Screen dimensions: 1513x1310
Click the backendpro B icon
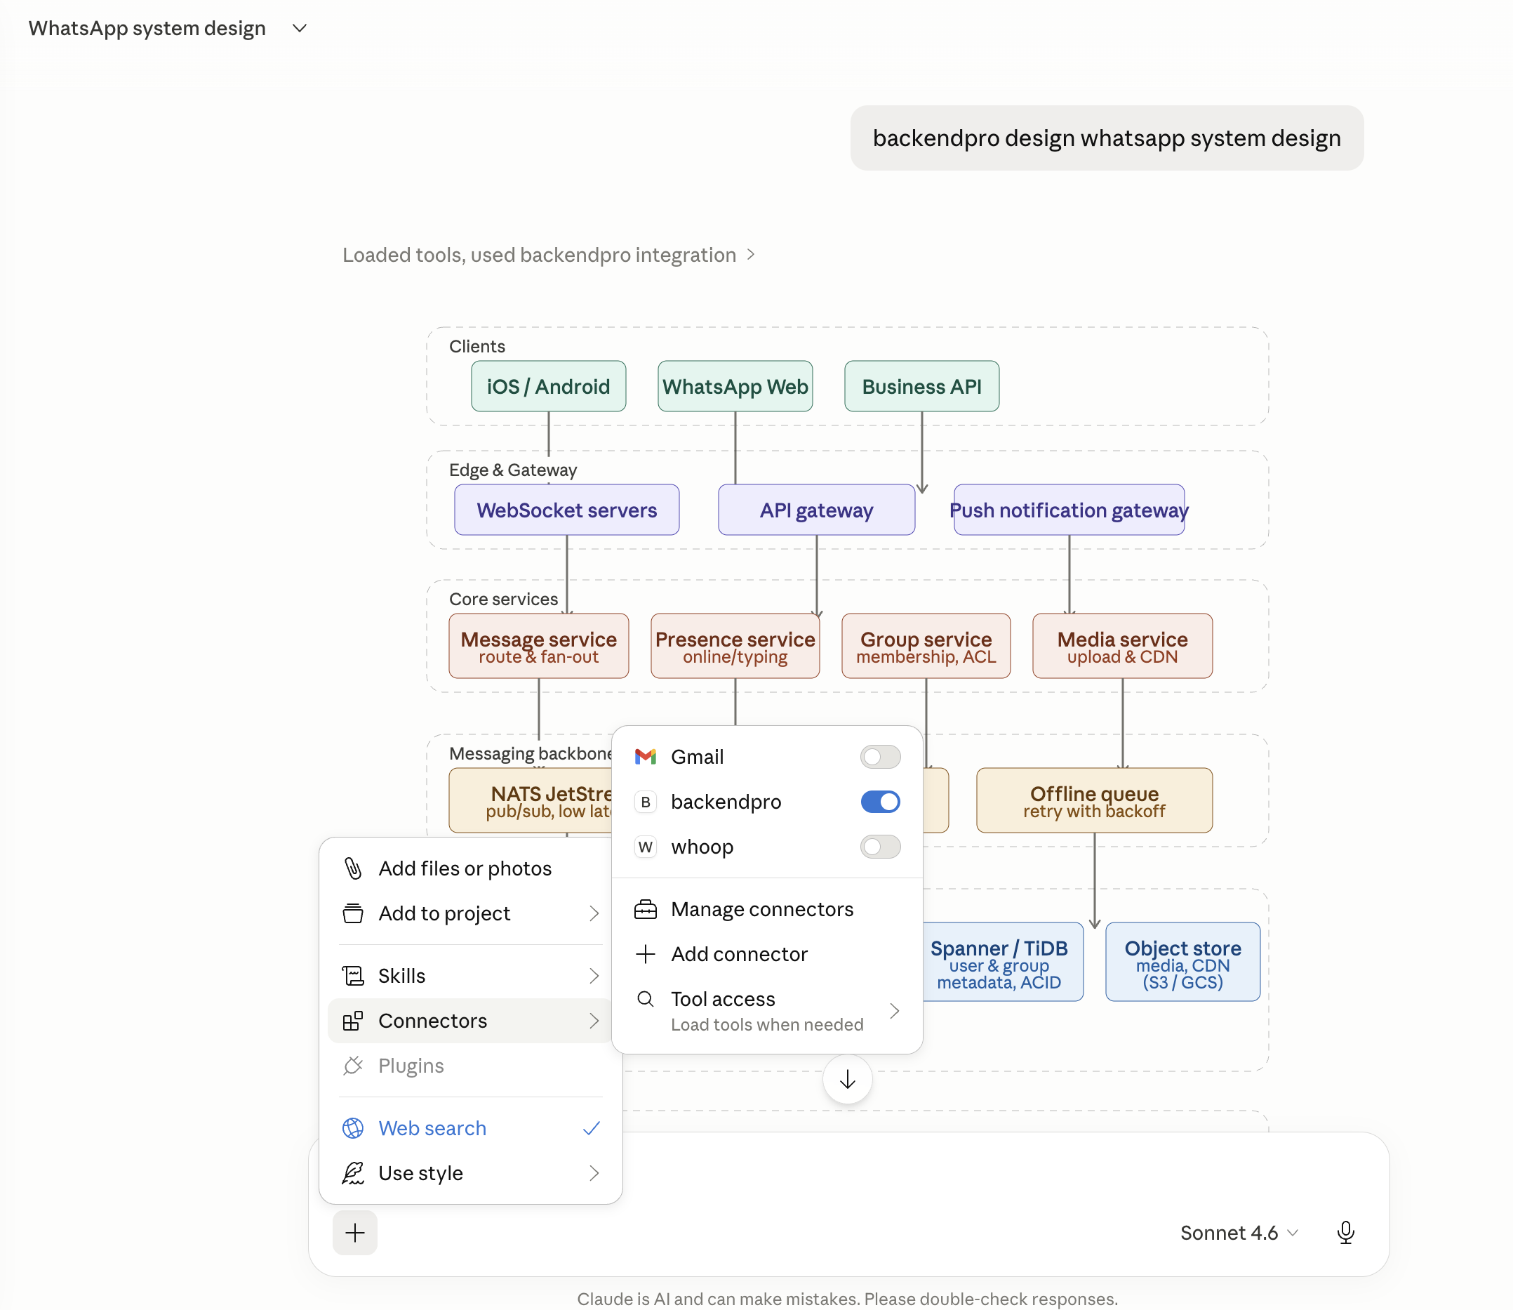(646, 802)
